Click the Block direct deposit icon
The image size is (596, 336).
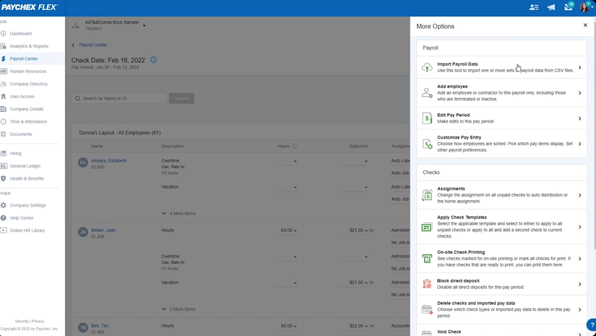(427, 284)
